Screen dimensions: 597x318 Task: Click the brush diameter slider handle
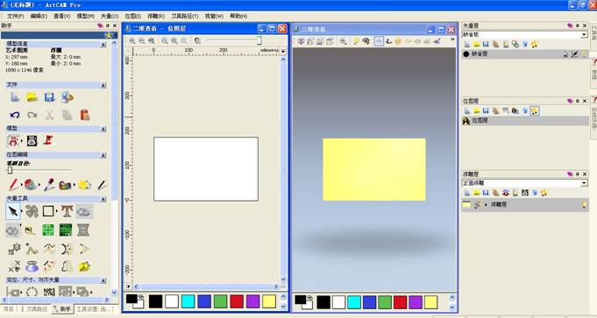point(10,171)
